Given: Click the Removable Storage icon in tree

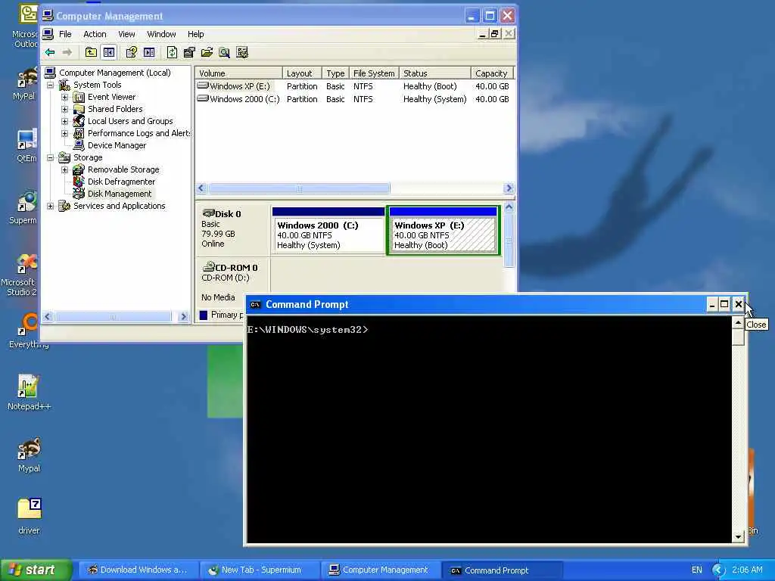Looking at the screenshot, I should [x=79, y=169].
